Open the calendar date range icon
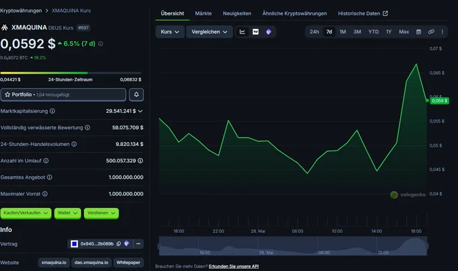Image resolution: width=458 pixels, height=271 pixels. (x=418, y=32)
